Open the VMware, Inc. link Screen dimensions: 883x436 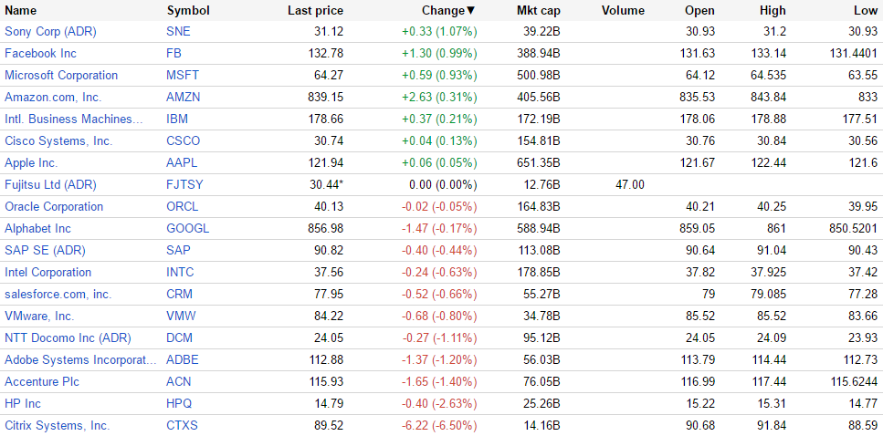[x=39, y=316]
